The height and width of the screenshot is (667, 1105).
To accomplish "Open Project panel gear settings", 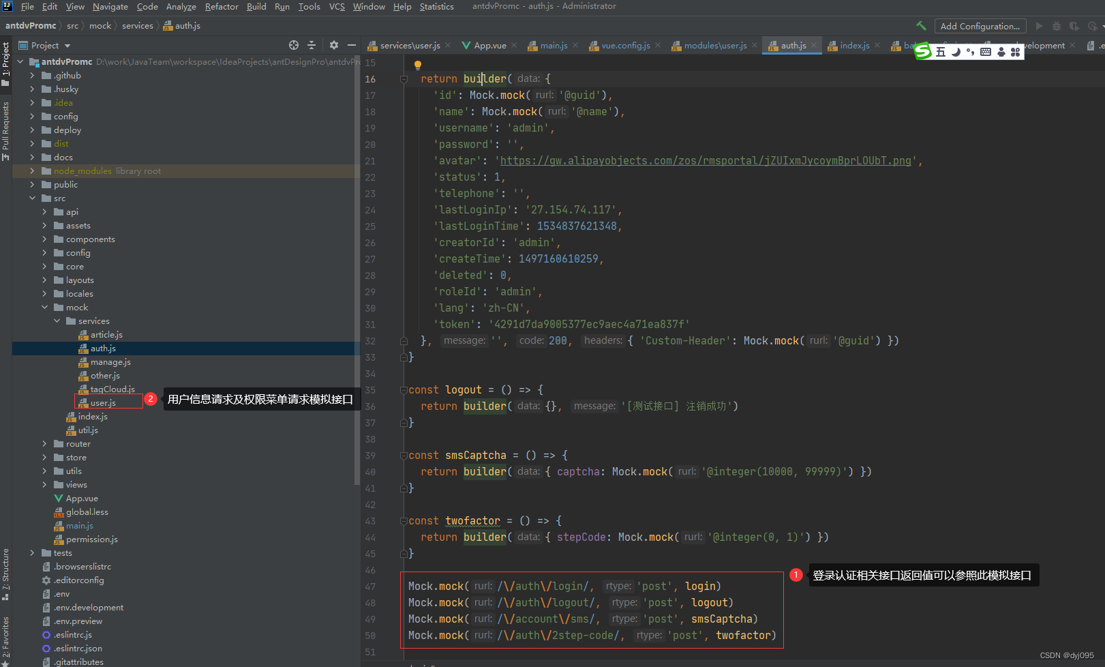I will [x=333, y=45].
